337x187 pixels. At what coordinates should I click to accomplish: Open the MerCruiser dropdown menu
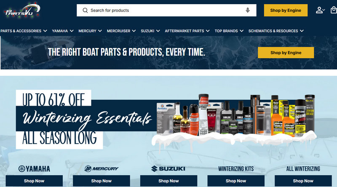pyautogui.click(x=121, y=31)
